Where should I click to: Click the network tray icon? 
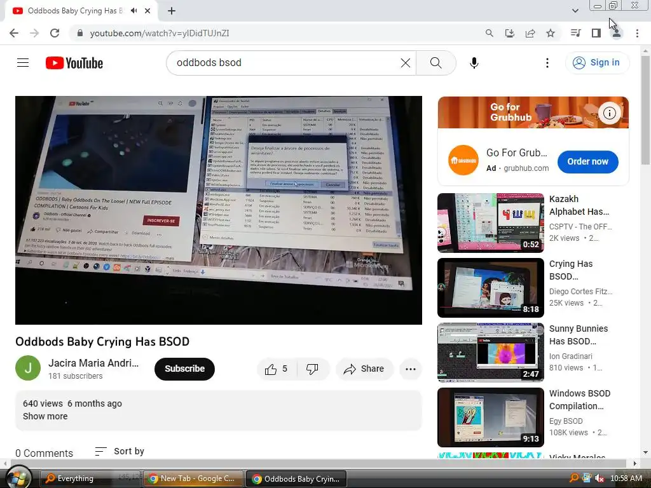[587, 478]
